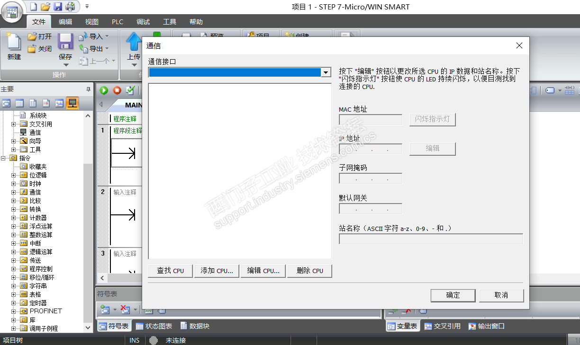Viewport: 580px width, 345px height.
Task: Click the highlighted communication icon in navigation bar
Action: coord(72,103)
